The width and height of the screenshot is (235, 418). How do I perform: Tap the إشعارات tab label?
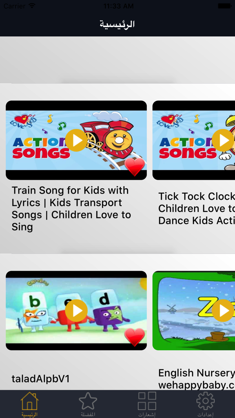(x=147, y=415)
